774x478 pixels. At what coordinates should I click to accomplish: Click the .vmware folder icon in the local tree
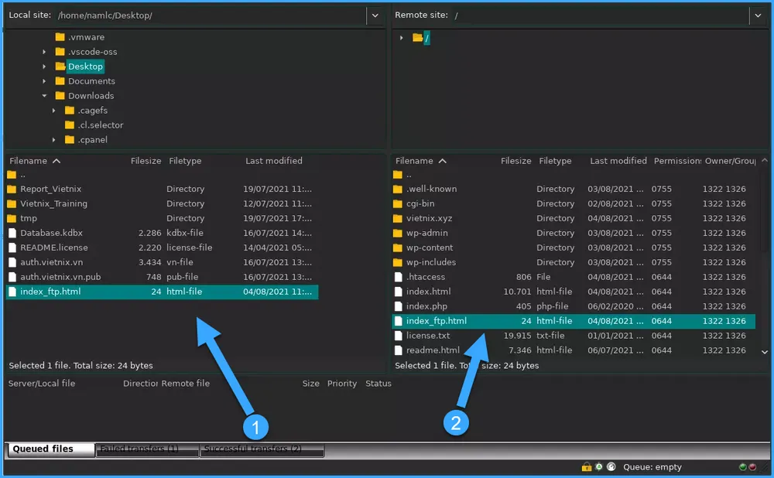point(60,36)
